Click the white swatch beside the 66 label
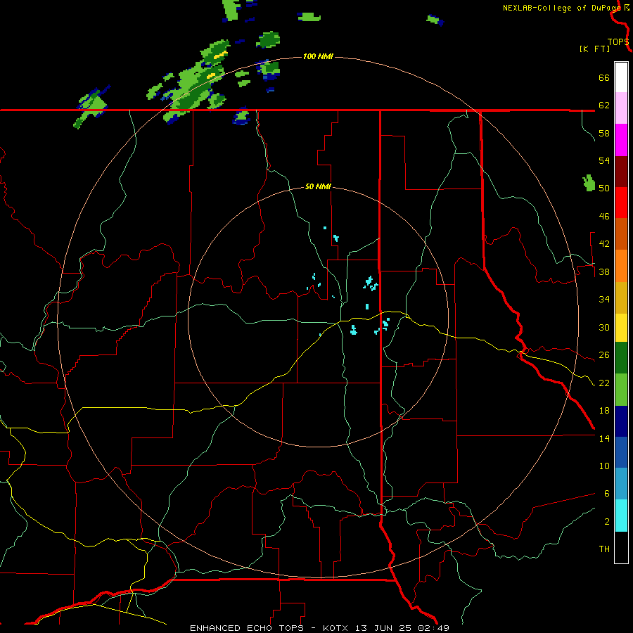Viewport: 633px width, 633px height. click(x=621, y=77)
